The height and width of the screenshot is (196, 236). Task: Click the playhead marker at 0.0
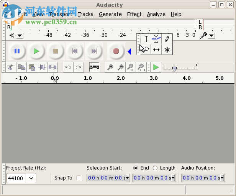point(55,80)
